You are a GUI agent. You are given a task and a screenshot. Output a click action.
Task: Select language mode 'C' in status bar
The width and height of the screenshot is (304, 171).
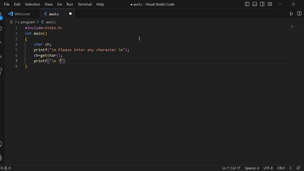point(290,168)
